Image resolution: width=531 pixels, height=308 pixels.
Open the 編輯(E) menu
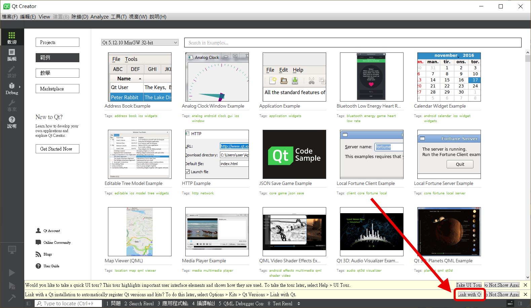[28, 17]
